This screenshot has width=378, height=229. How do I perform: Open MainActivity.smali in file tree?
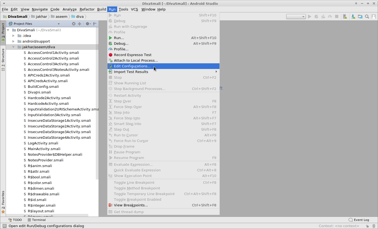tap(44, 149)
